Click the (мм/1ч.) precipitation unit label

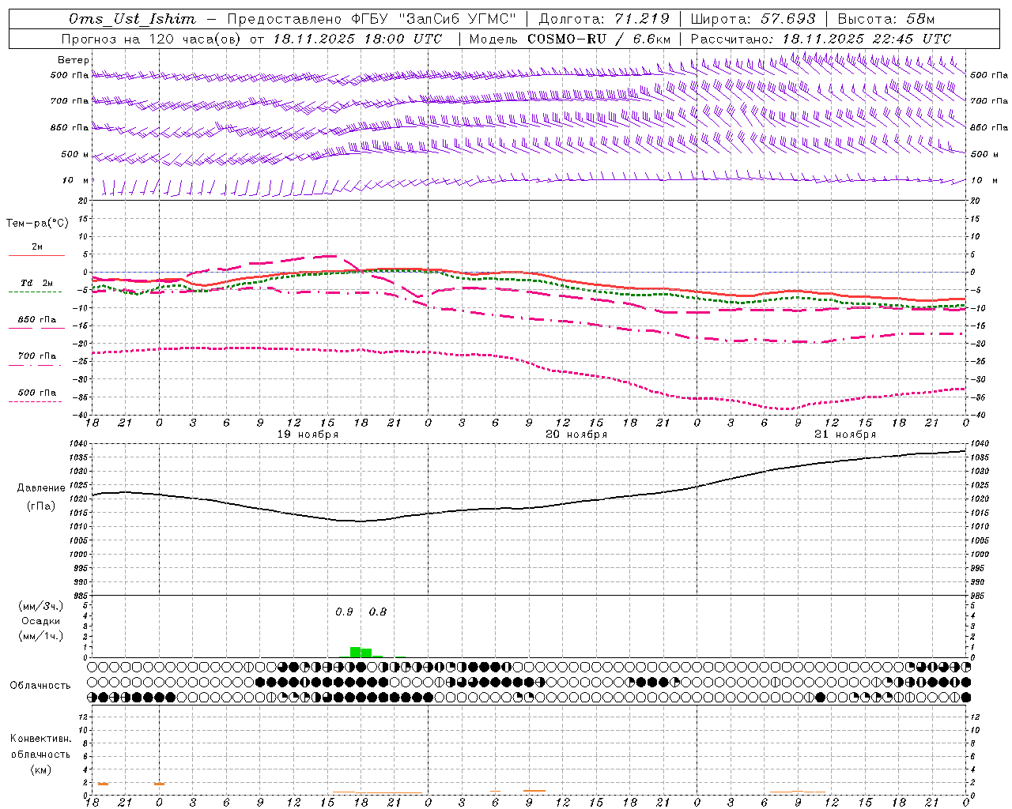[40, 636]
